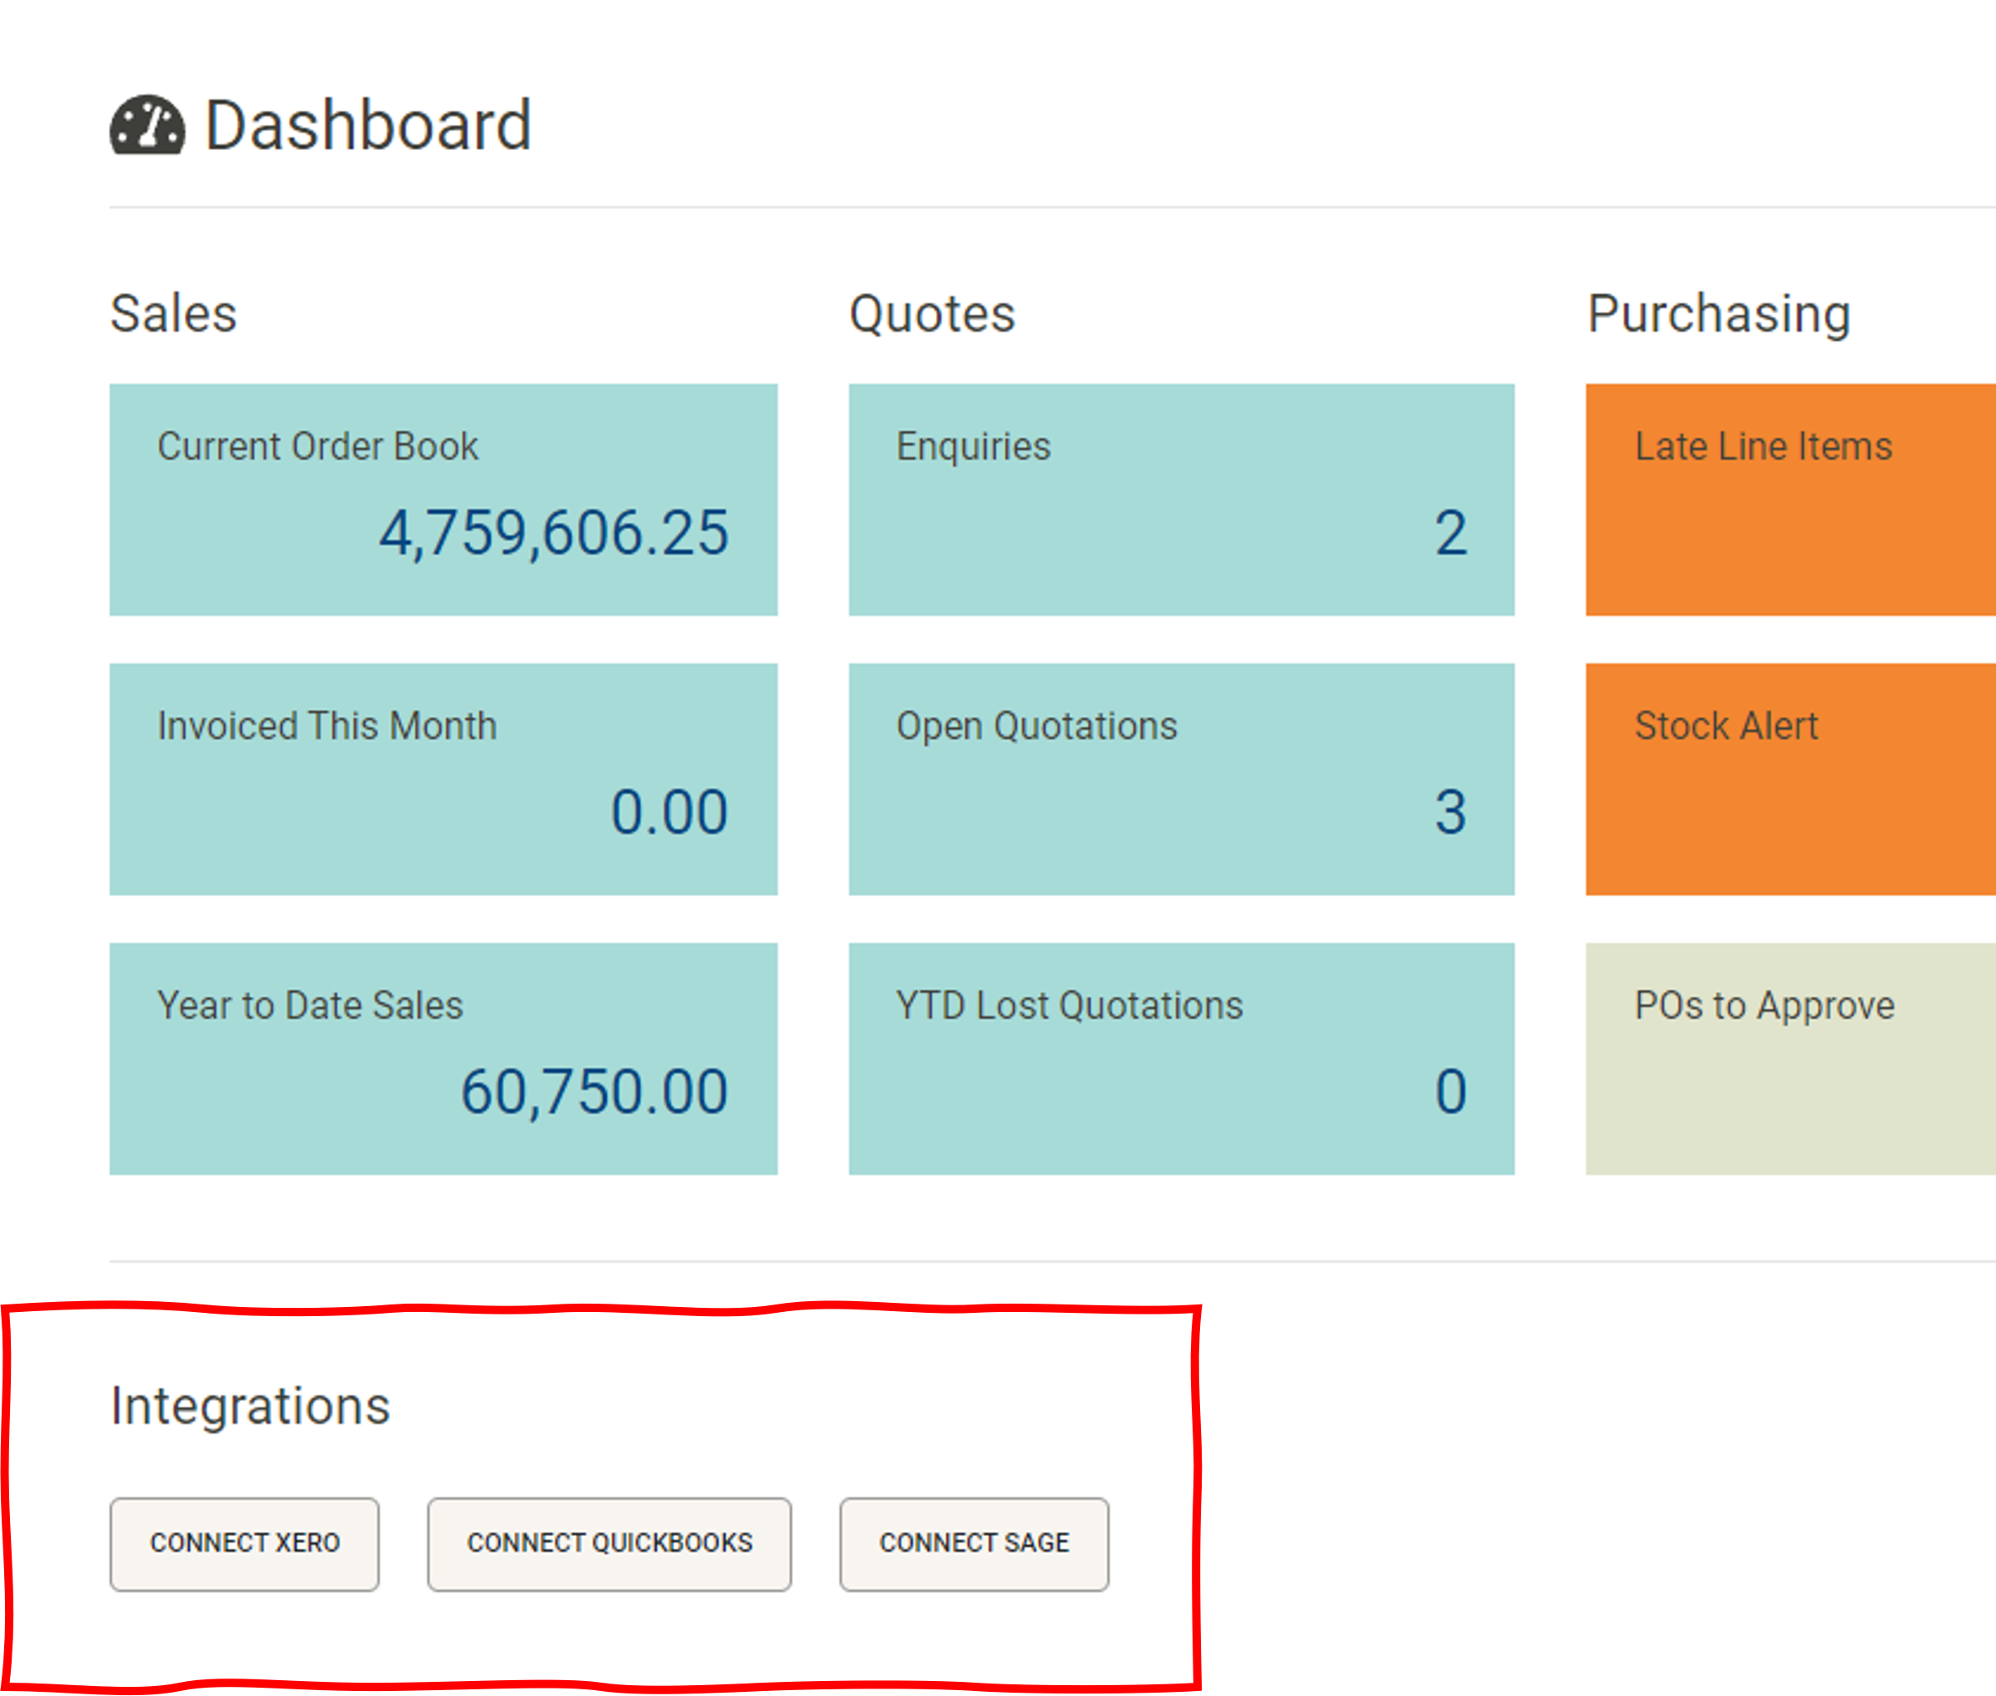Click the Connect QuickBooks button
The height and width of the screenshot is (1696, 1996).
click(x=610, y=1543)
